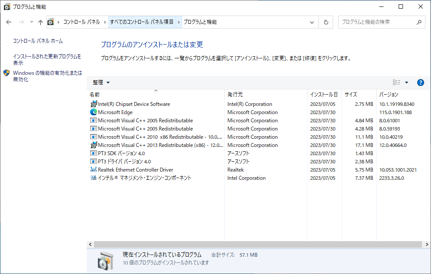Open Windows の機能の有効化または無効化 link
Screen dimensions: 431x274
click(47, 76)
